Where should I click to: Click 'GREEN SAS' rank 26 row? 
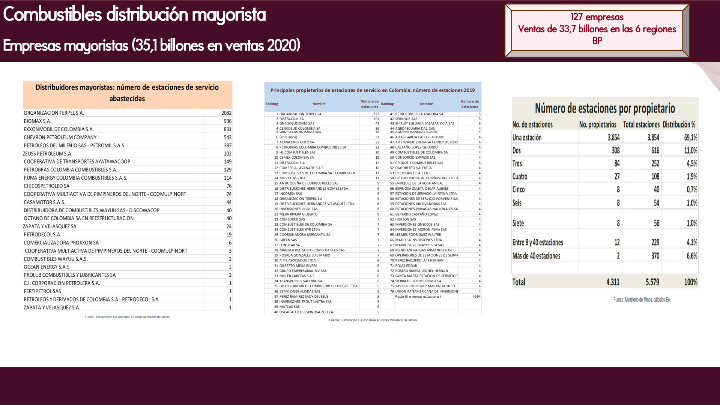[322, 240]
